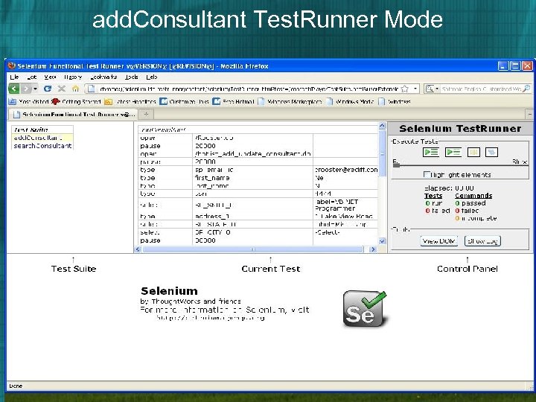Open the back/forward history dropdown arrow
This screenshot has height=402, width=536.
pos(35,89)
